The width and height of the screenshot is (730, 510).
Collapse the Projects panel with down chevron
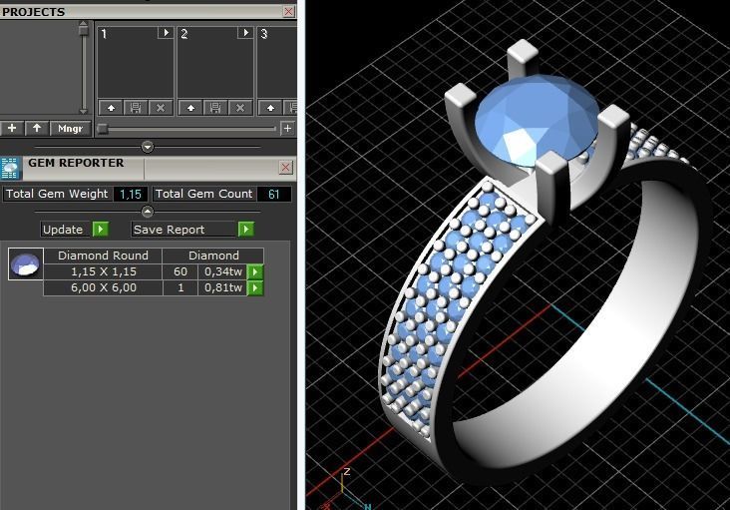point(148,147)
